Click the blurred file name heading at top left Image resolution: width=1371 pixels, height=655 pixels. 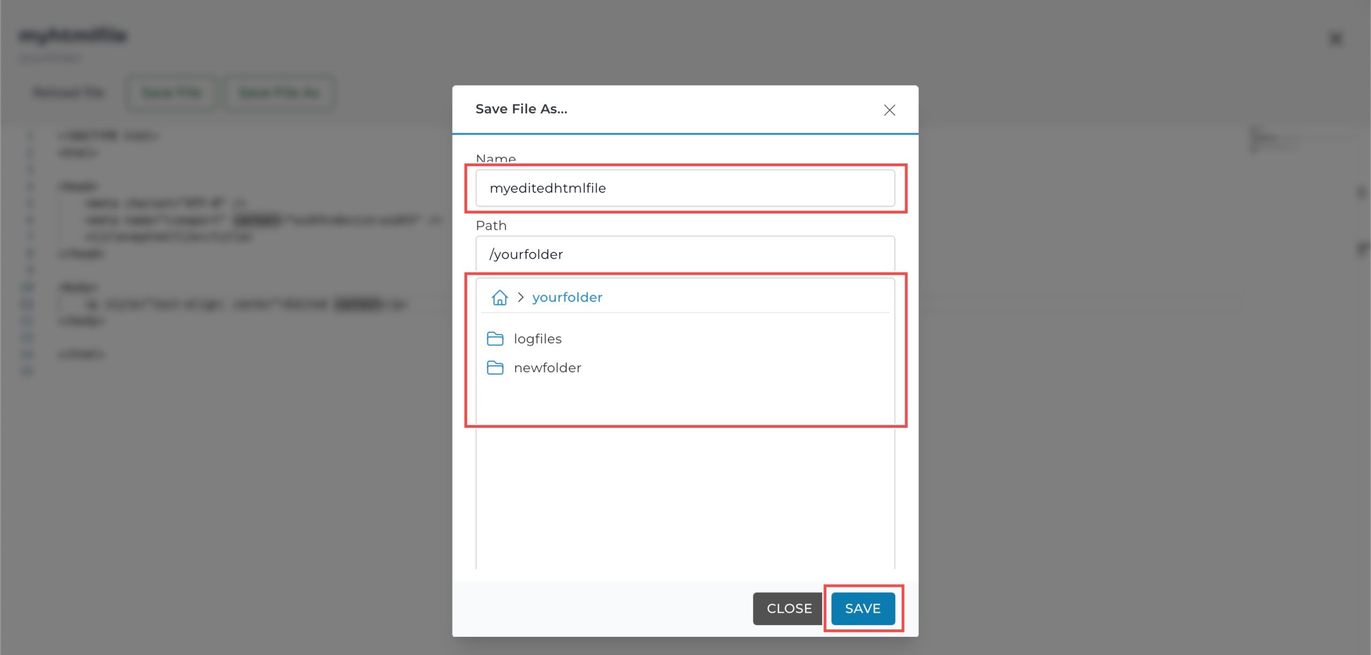pyautogui.click(x=73, y=35)
